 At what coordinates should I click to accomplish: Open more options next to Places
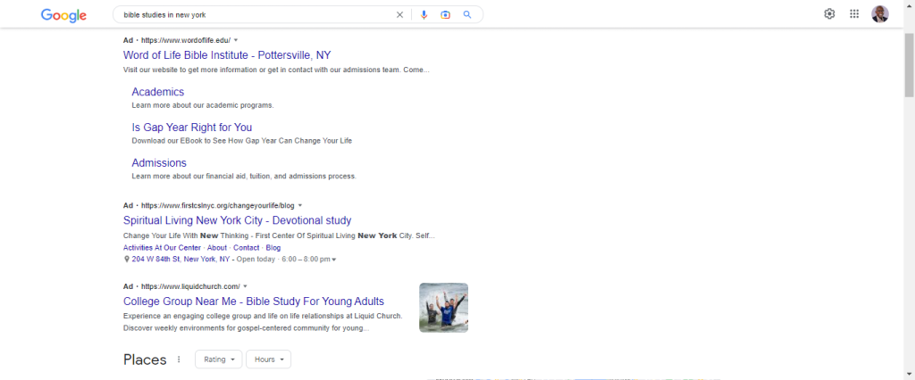coord(179,359)
